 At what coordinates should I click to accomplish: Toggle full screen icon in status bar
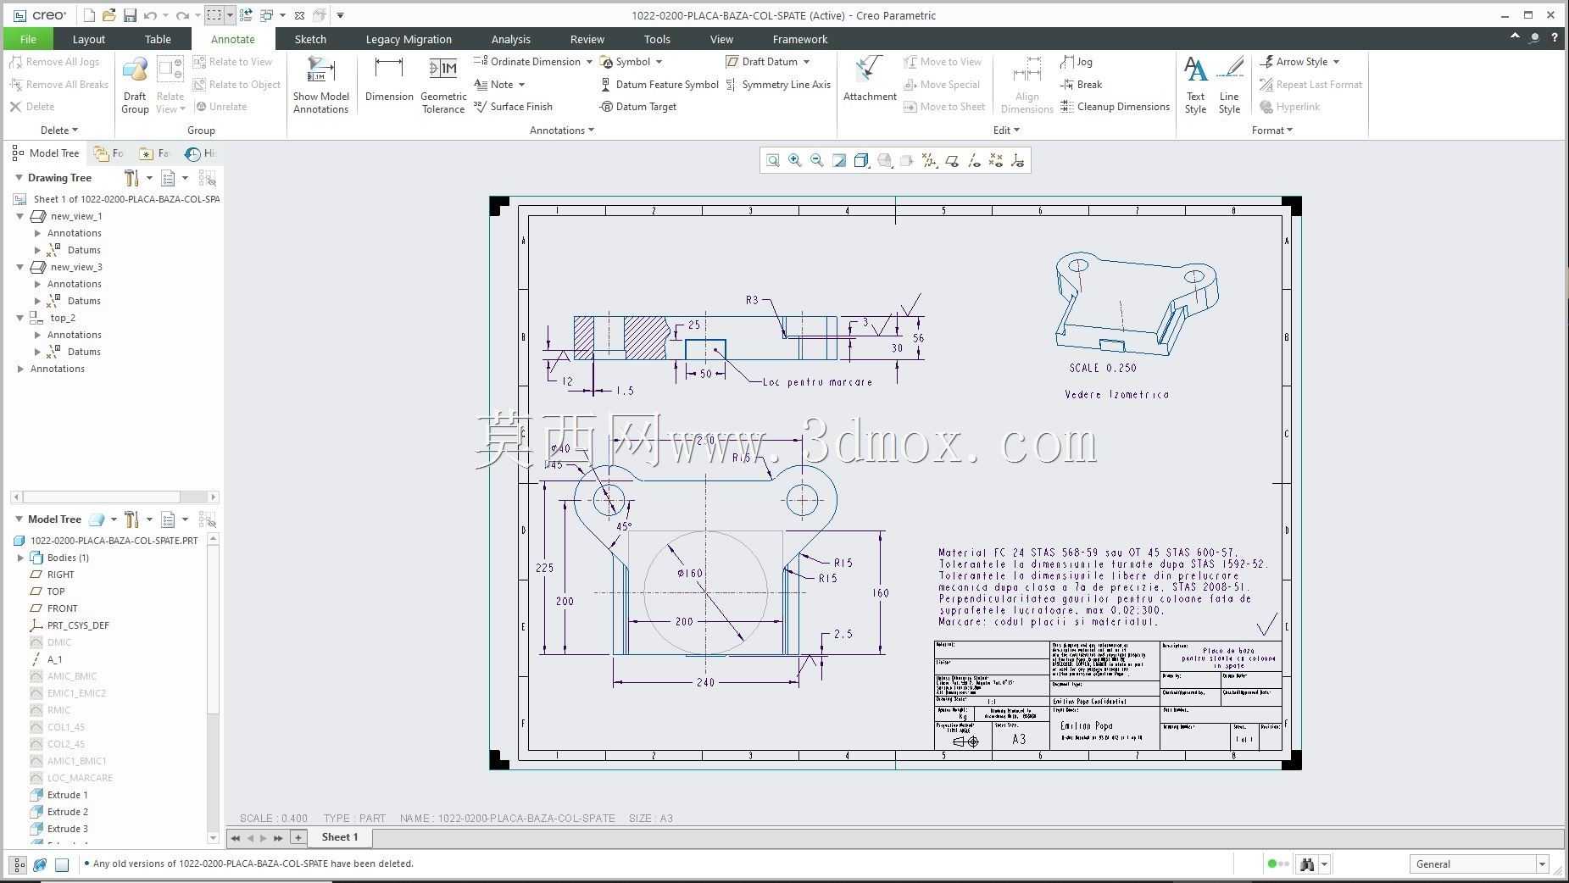62,864
